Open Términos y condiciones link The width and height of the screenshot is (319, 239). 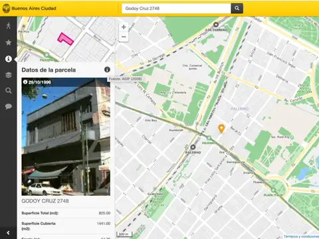[x=301, y=236]
